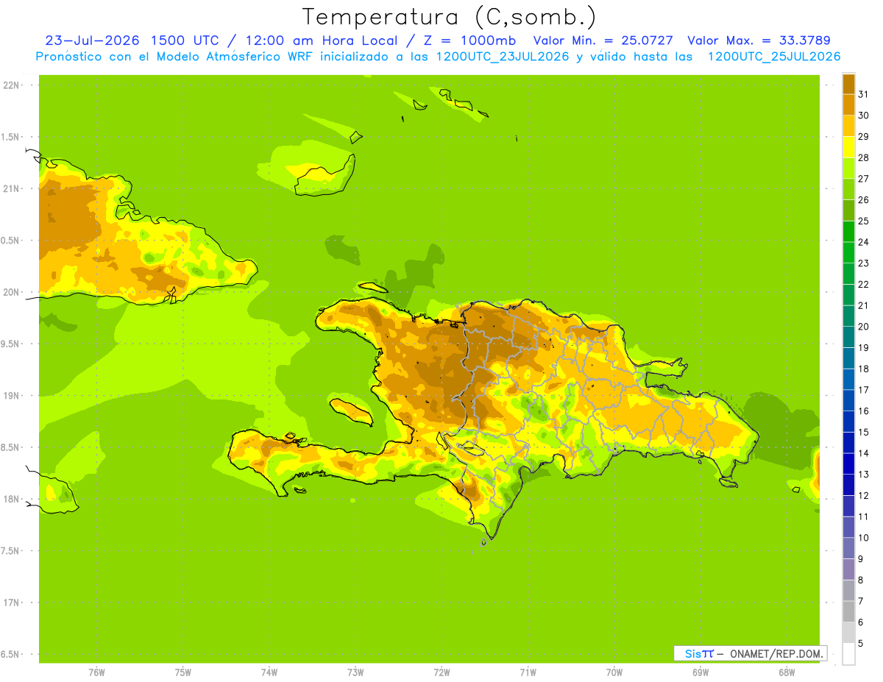The image size is (883, 682).
Task: Click Great Inagua island north of Haiti
Action: pyautogui.click(x=325, y=177)
